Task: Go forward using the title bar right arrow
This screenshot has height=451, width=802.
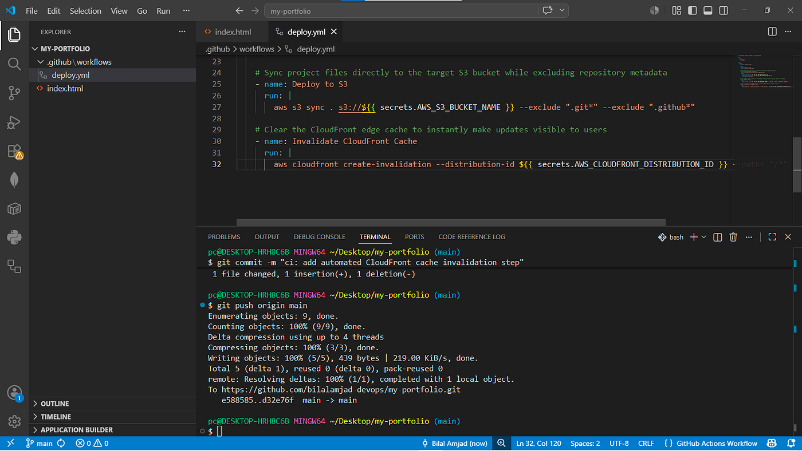Action: coord(255,11)
